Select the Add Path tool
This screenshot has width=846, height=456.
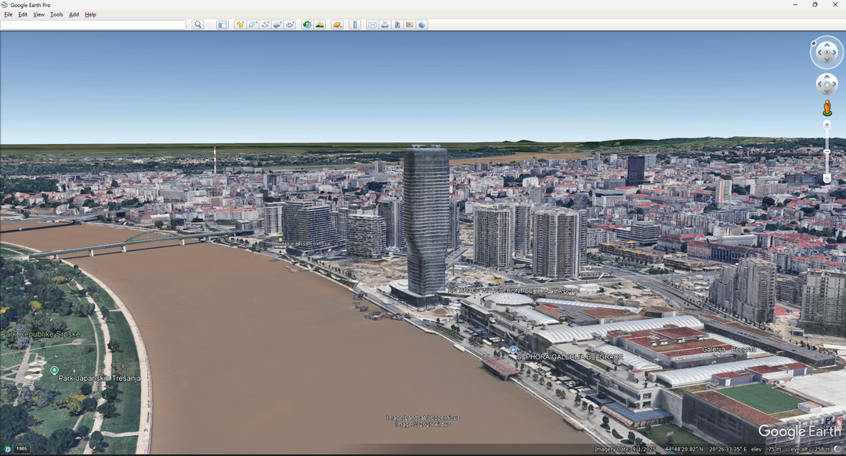click(265, 25)
